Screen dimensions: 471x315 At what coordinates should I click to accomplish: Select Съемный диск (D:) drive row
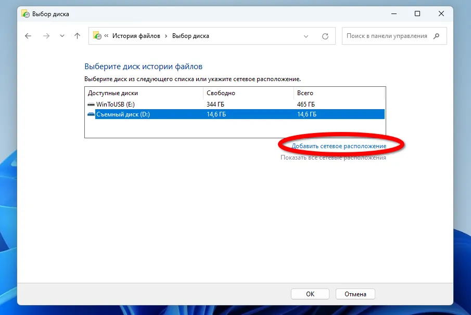[123, 114]
